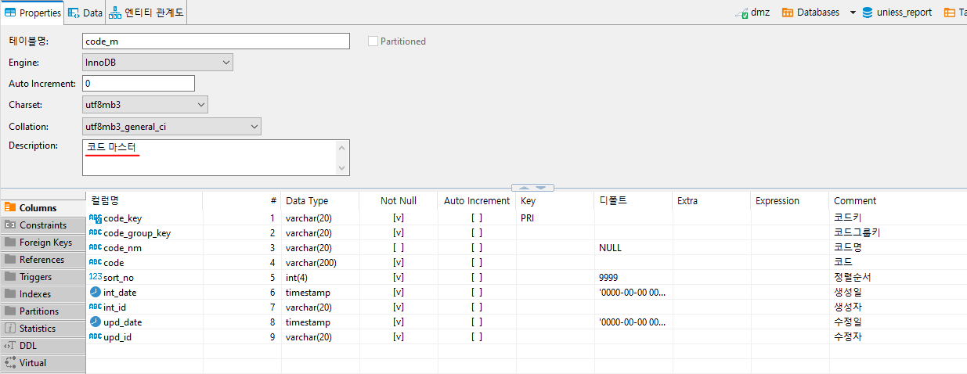The width and height of the screenshot is (967, 374).
Task: Click the upd_id string type icon
Action: click(x=96, y=337)
